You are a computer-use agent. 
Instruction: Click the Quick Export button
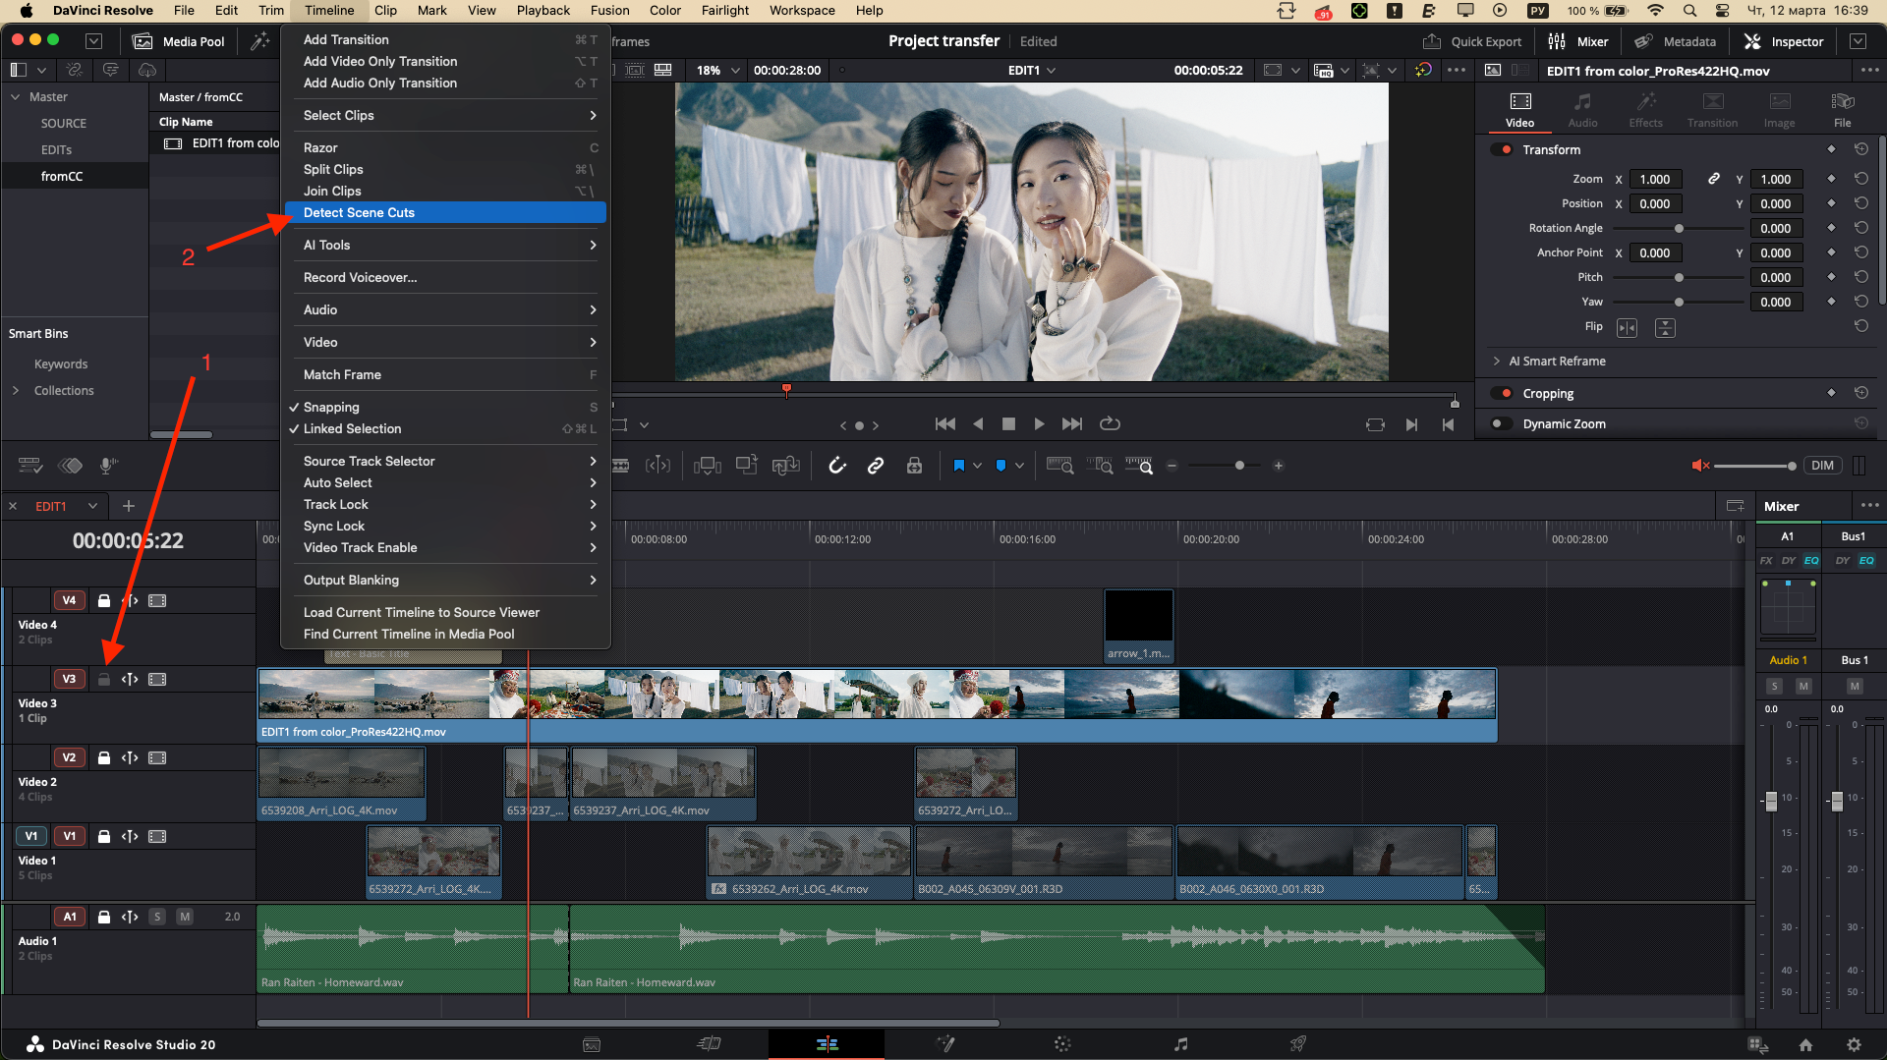[x=1472, y=41]
